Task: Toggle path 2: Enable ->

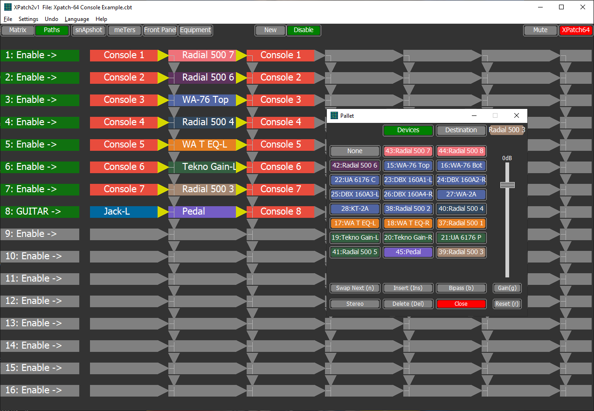Action: click(x=40, y=78)
